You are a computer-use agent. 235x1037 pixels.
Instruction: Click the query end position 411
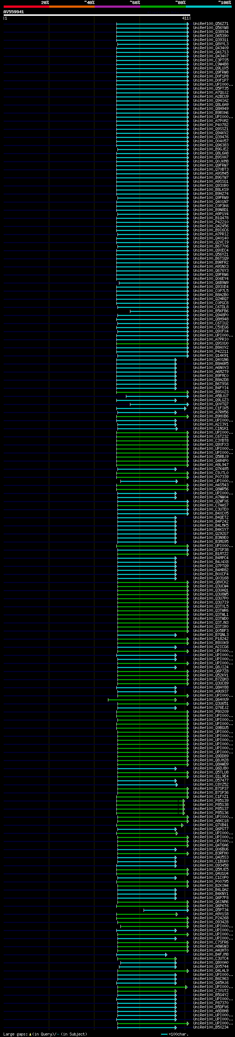point(185,18)
